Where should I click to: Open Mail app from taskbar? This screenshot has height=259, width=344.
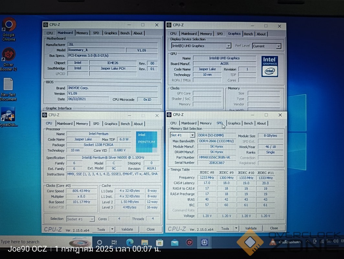point(175,243)
